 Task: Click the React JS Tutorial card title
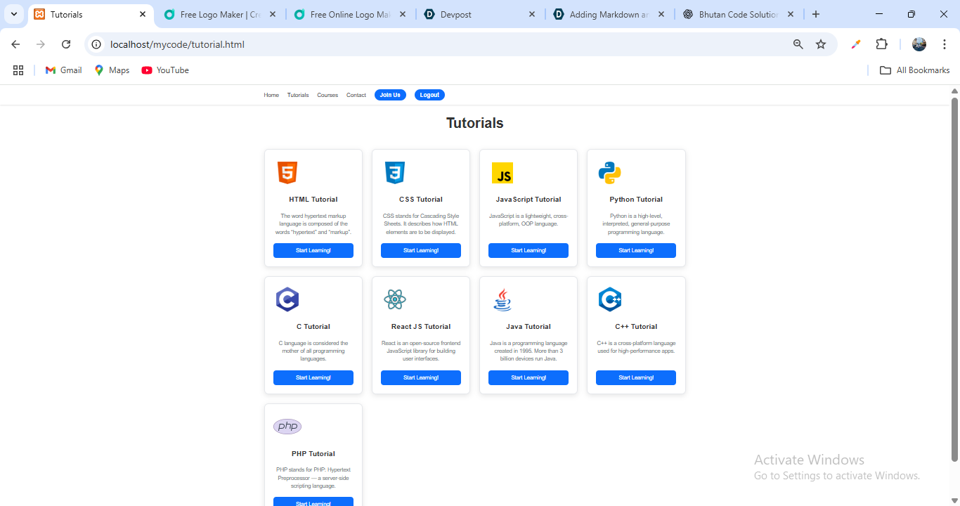coord(421,327)
